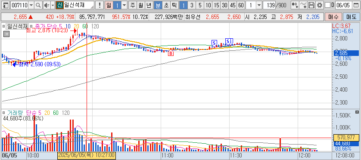The width and height of the screenshot is (361, 160).
Task: Click second blue S sell marker
Action: tap(228, 41)
